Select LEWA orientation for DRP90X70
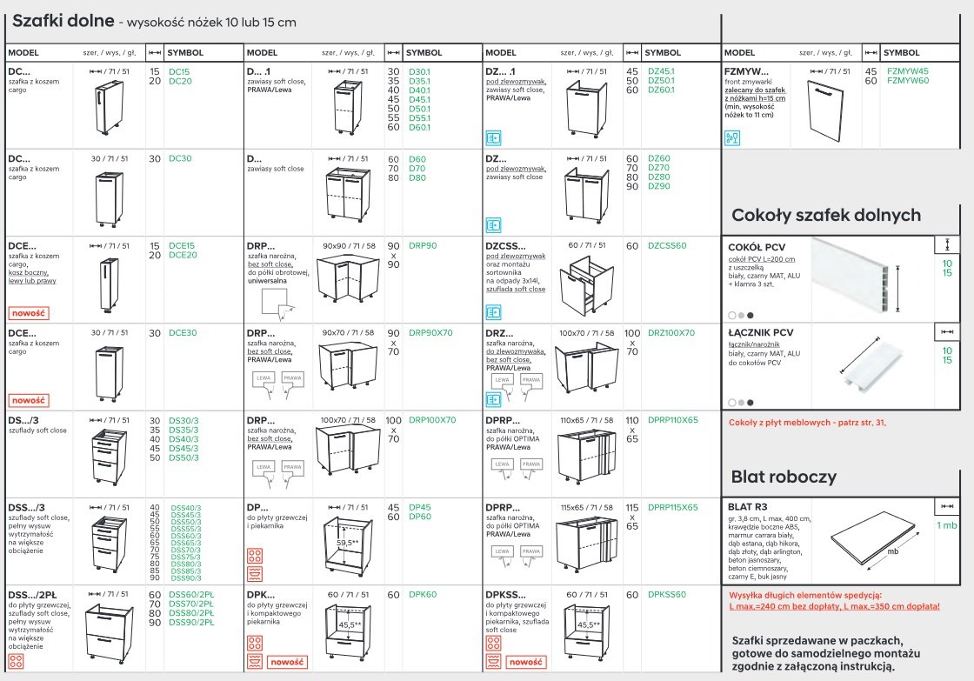The image size is (974, 681). coord(264,379)
